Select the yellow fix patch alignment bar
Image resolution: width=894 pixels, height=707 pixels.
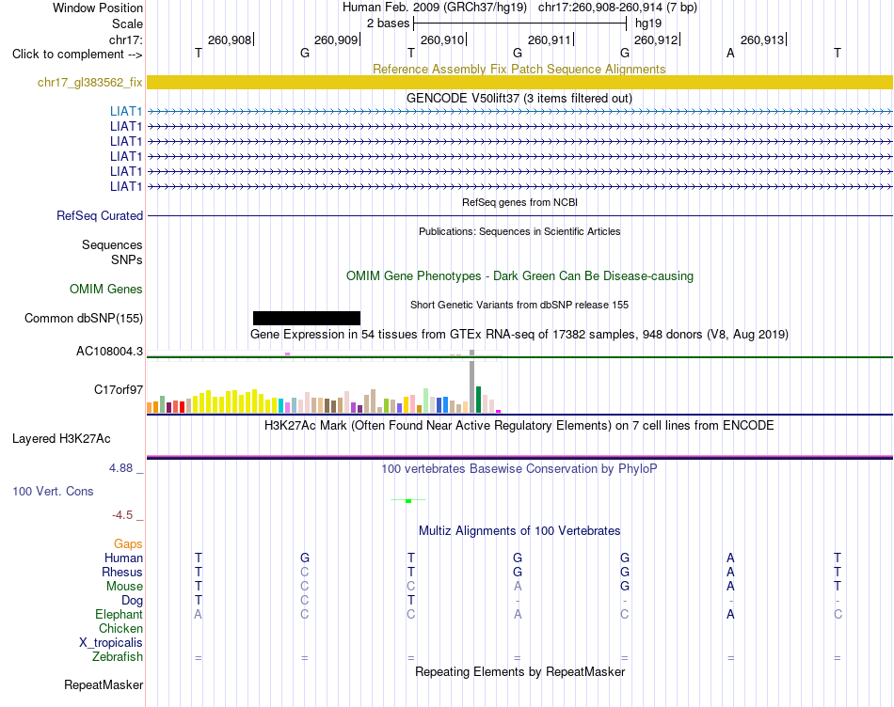pyautogui.click(x=519, y=82)
